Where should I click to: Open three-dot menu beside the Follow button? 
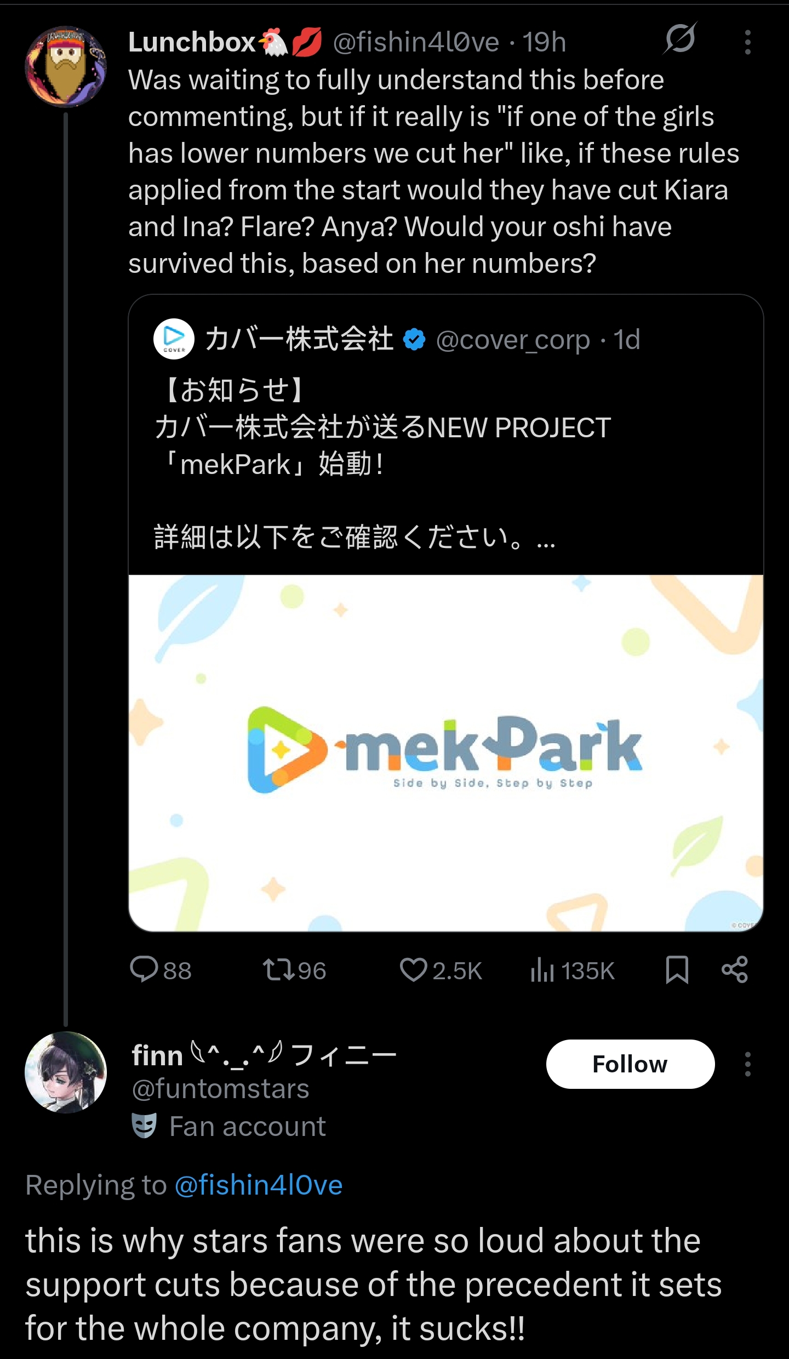click(747, 1064)
